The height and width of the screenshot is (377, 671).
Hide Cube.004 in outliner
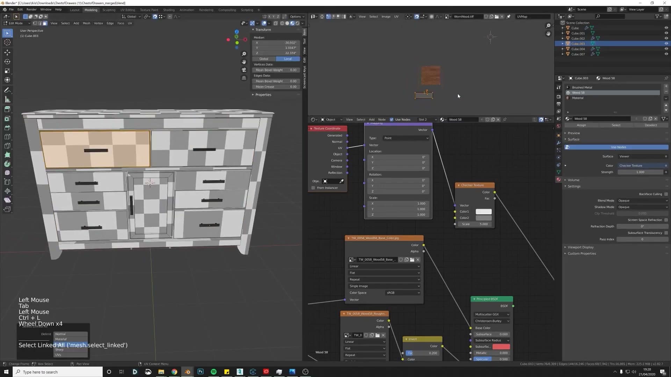(666, 49)
